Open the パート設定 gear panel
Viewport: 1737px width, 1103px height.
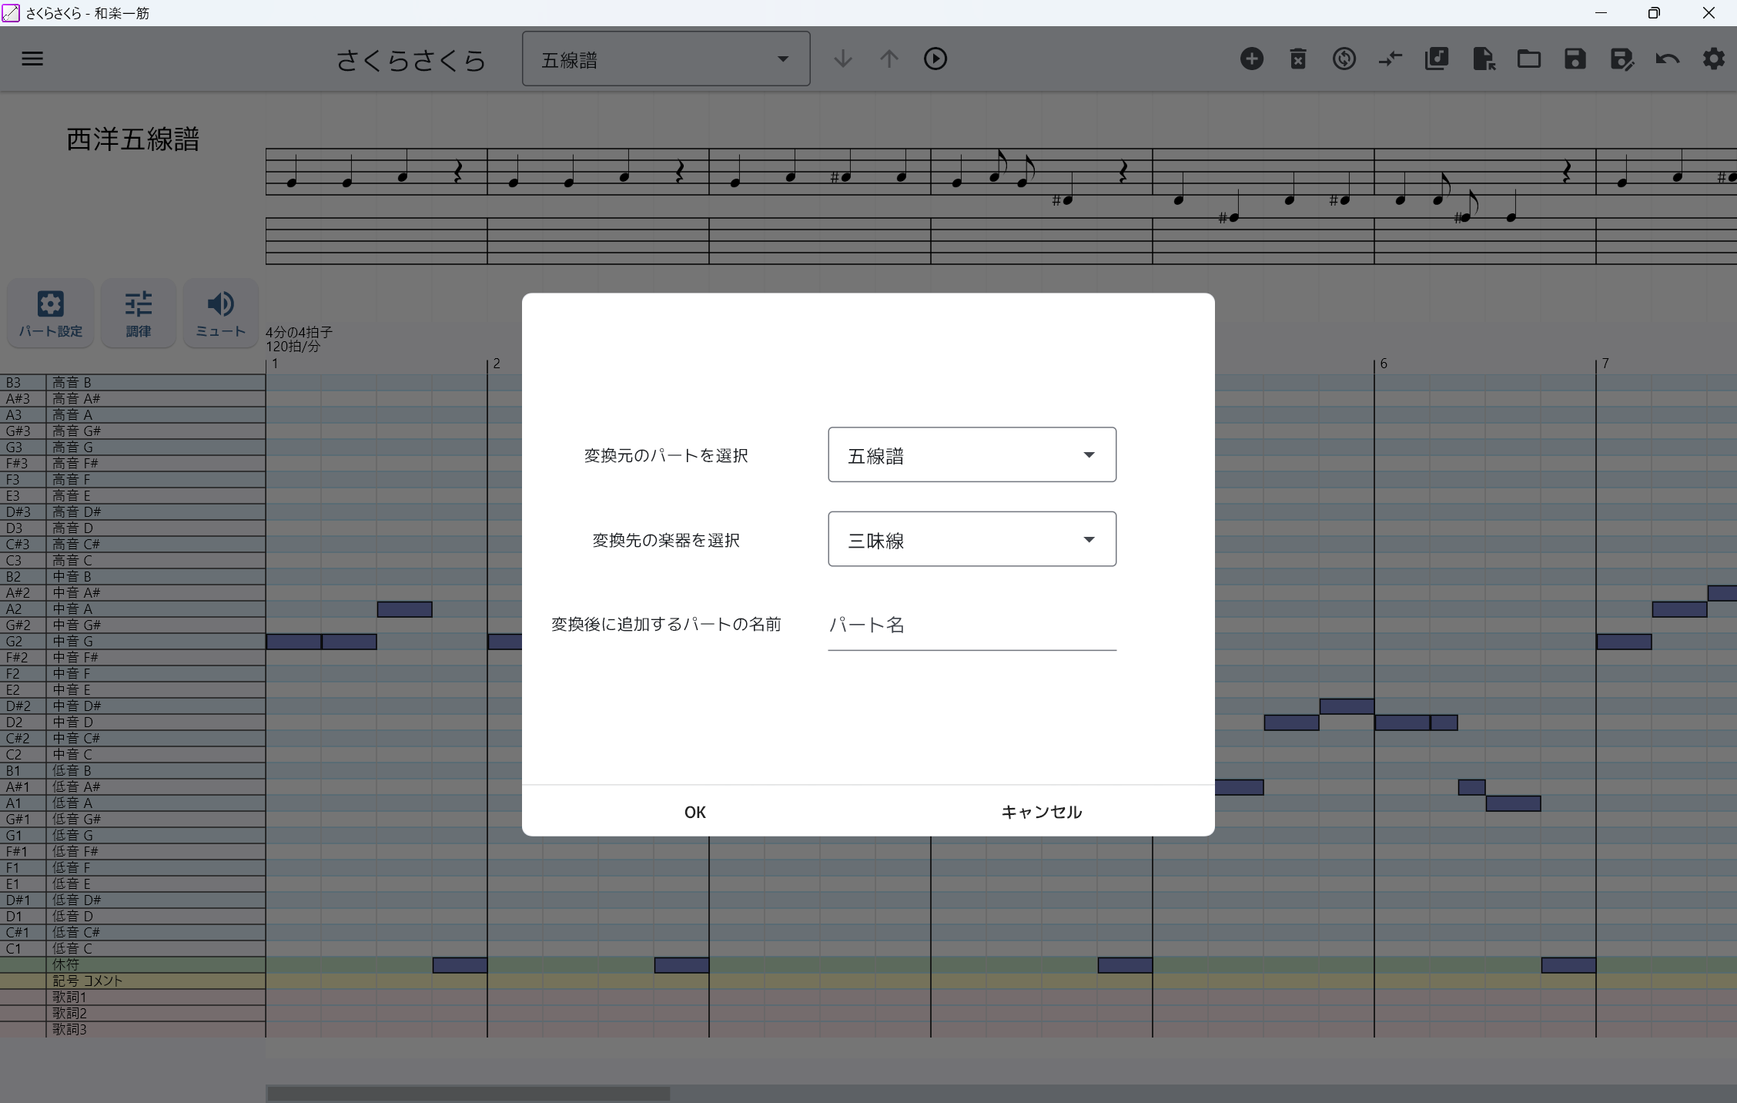point(51,313)
